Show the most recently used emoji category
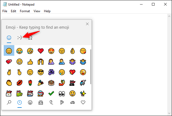The image size is (172, 116). (19, 103)
